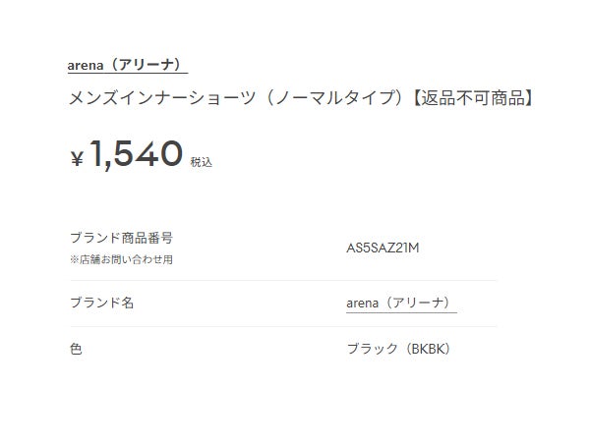Click the ※店舗お問い合わせ用 note text
The width and height of the screenshot is (590, 442).
click(x=120, y=259)
